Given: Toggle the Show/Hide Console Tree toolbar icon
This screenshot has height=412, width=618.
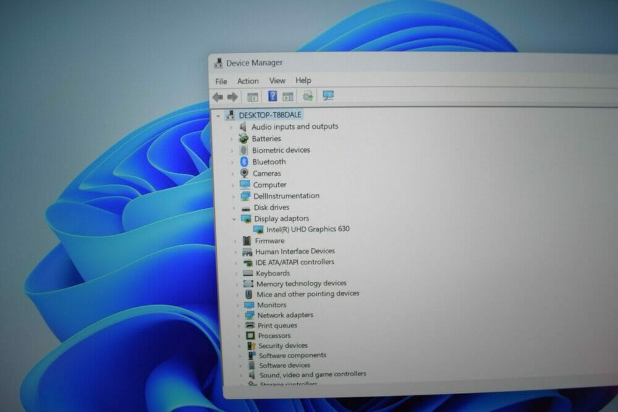Looking at the screenshot, I should click(252, 97).
